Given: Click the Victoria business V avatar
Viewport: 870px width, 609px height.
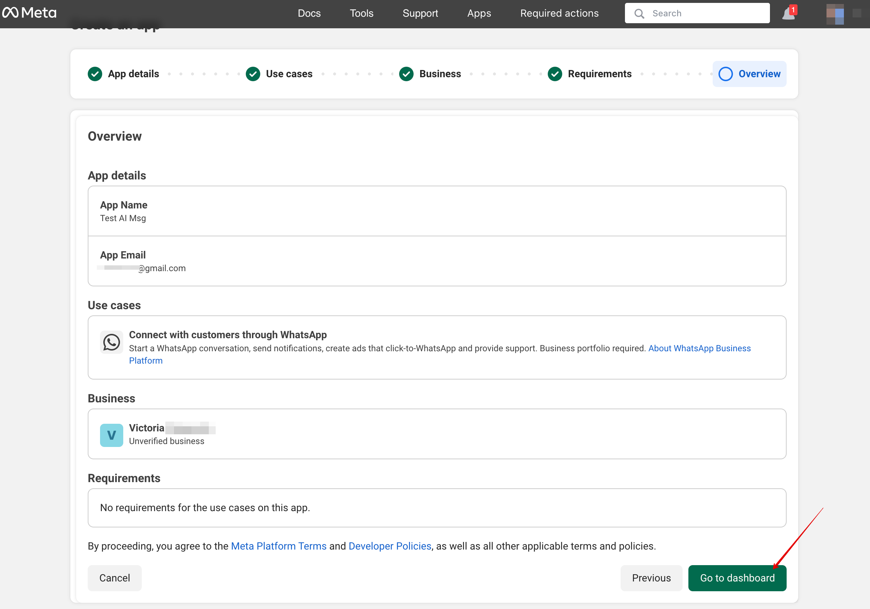Looking at the screenshot, I should 111,435.
